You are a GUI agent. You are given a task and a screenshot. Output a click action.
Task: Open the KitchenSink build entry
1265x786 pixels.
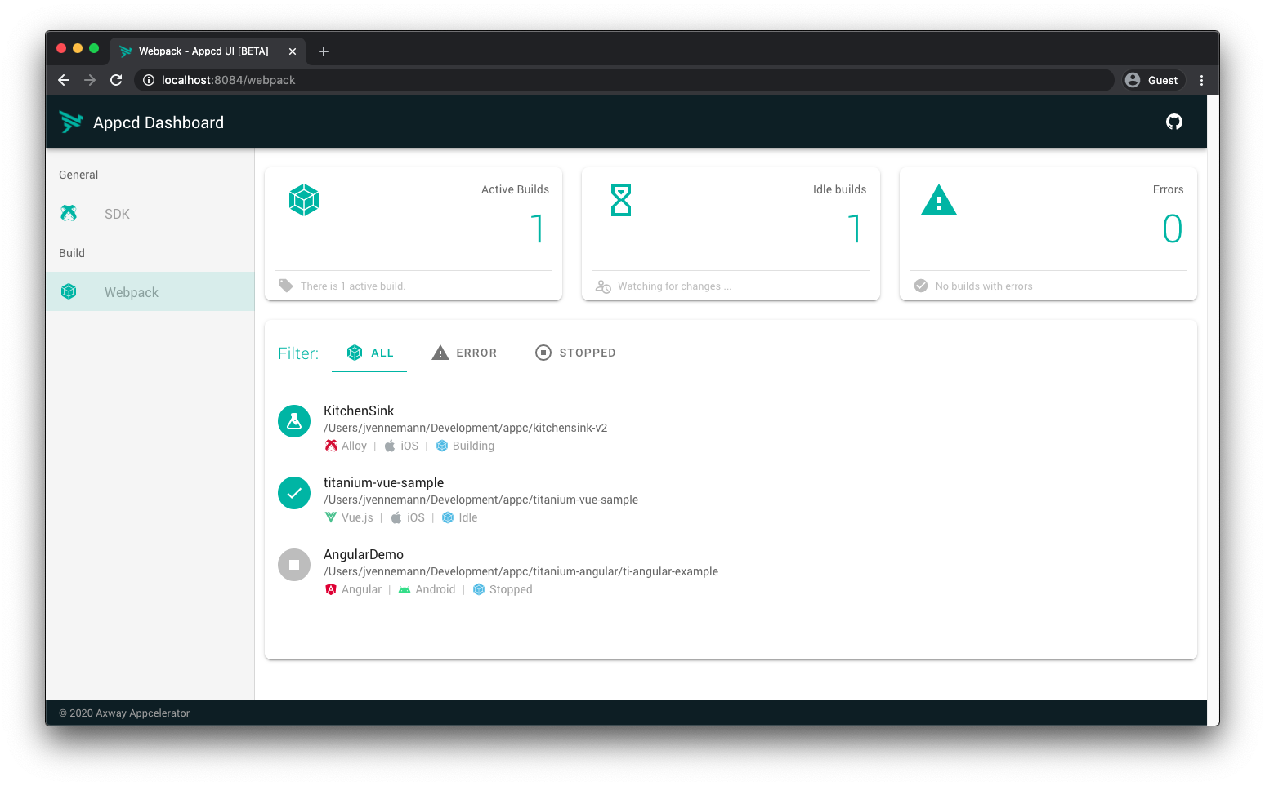pyautogui.click(x=731, y=428)
